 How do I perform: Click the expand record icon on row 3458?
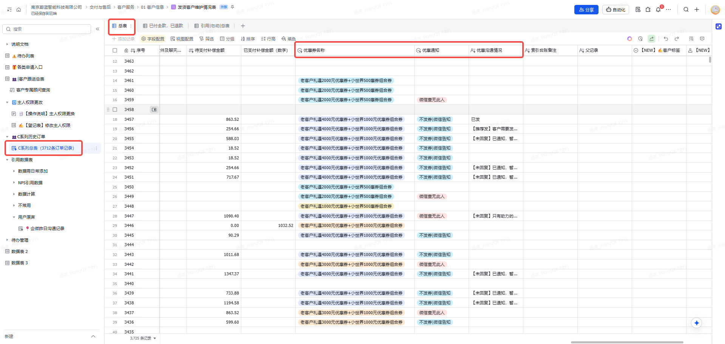[x=154, y=110]
